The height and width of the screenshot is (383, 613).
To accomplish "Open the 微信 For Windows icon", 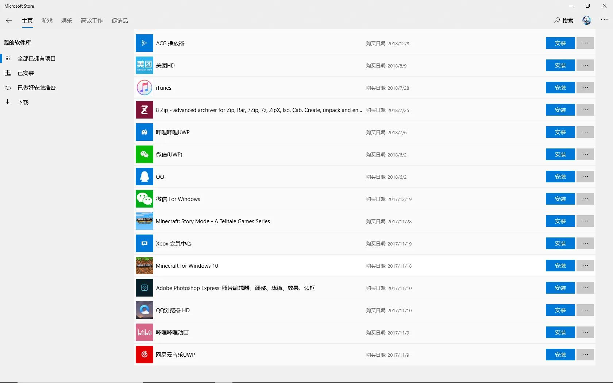I will coord(144,199).
